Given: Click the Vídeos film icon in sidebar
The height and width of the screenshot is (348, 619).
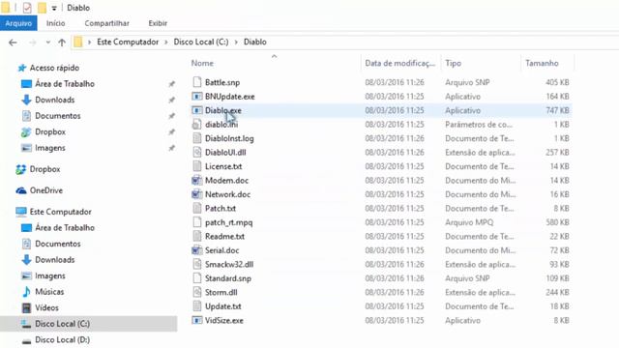Looking at the screenshot, I should click(26, 307).
